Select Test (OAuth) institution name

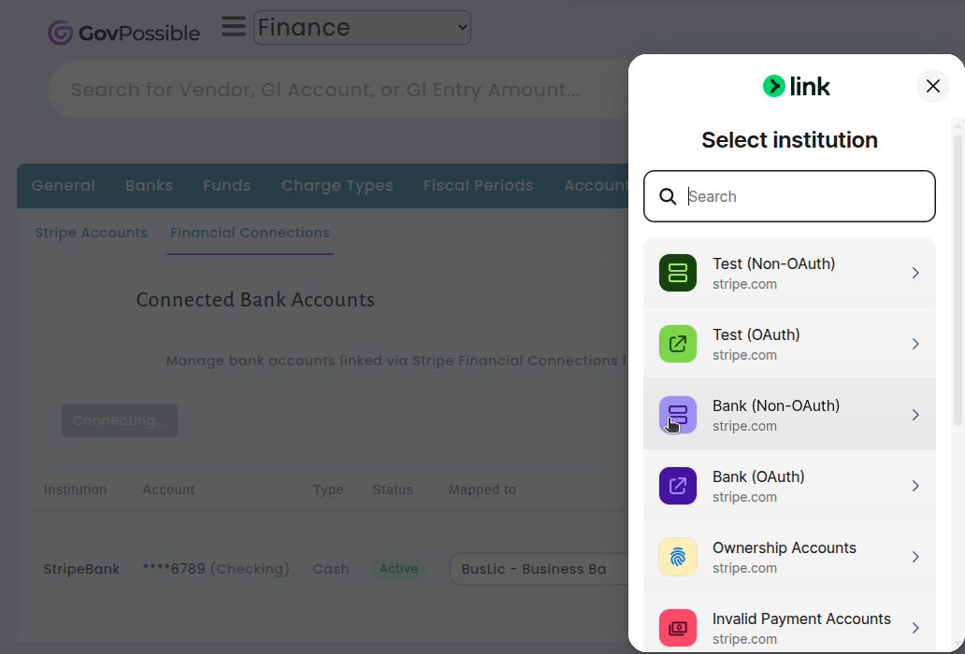coord(756,335)
